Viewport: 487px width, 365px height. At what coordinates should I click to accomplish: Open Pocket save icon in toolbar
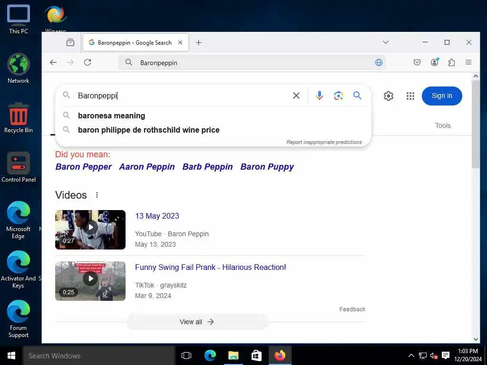point(417,63)
